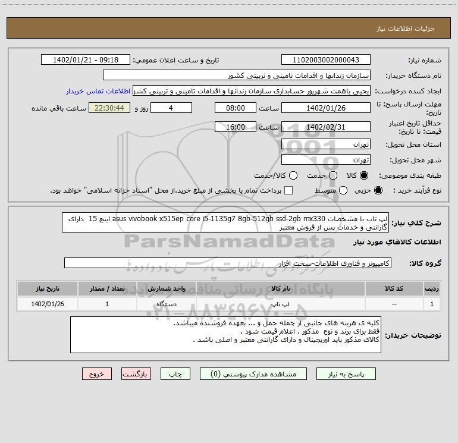Click the buyer notes text area

point(225,335)
